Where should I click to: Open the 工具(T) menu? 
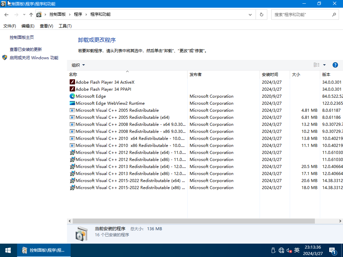tap(65, 26)
